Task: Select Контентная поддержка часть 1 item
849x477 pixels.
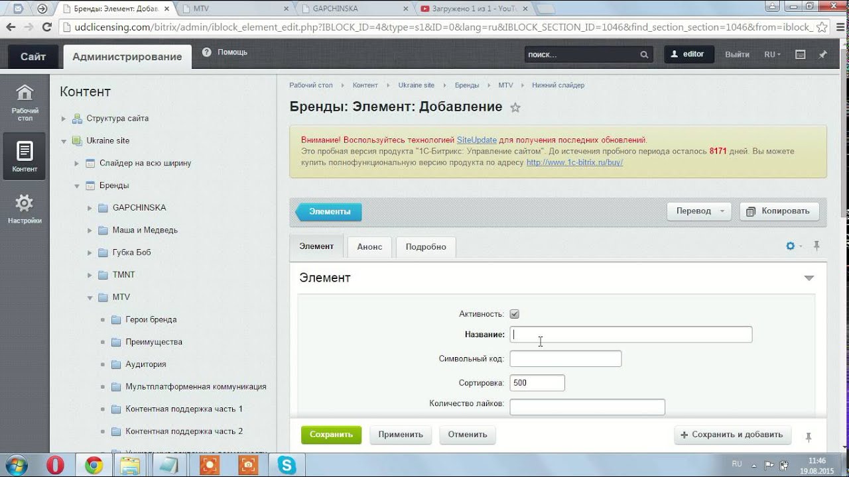Action: click(184, 409)
